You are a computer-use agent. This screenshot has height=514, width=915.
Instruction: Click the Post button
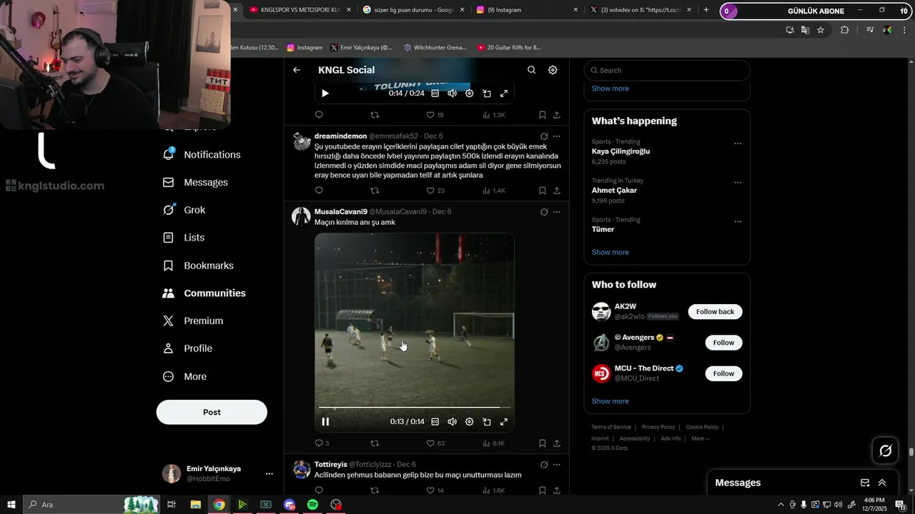212,412
